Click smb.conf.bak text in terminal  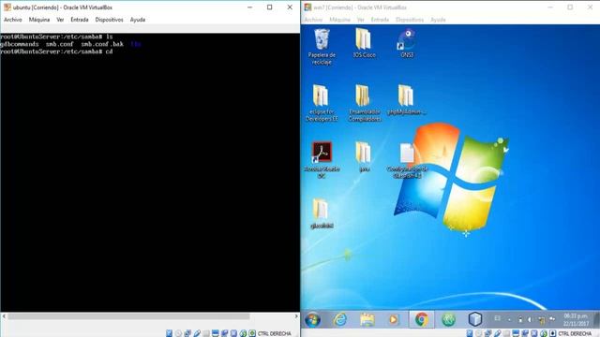pos(102,44)
